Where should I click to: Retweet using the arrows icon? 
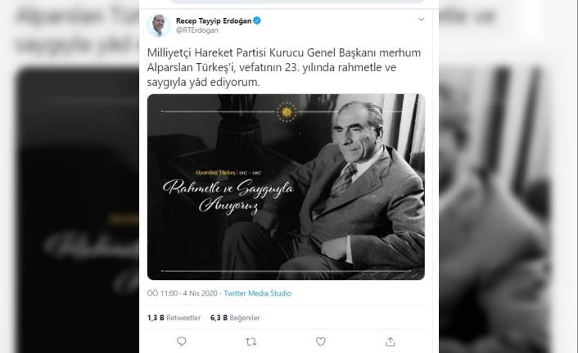point(251,342)
